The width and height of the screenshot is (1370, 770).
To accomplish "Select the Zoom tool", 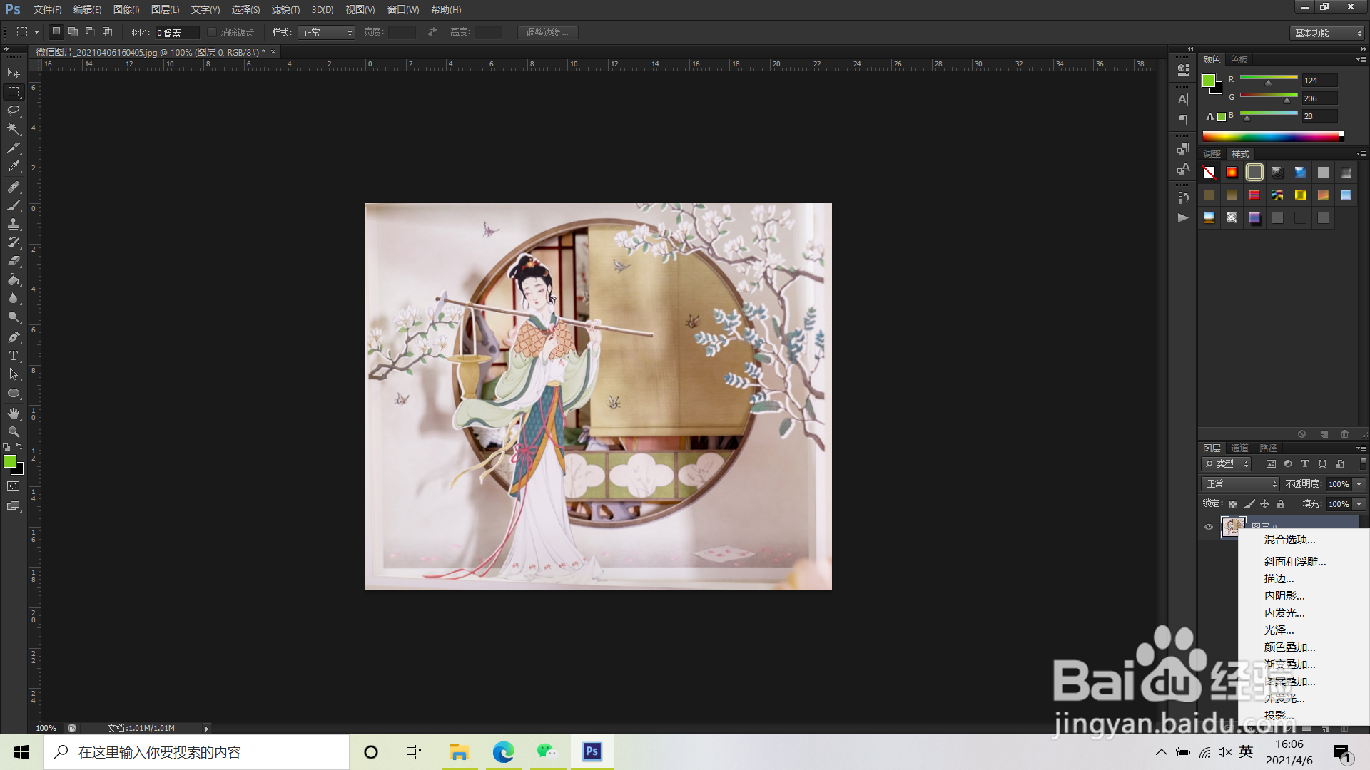I will coord(14,432).
